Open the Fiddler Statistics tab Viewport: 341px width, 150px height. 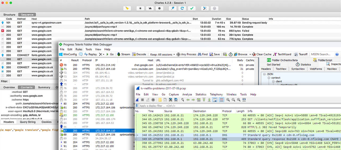click(303, 64)
